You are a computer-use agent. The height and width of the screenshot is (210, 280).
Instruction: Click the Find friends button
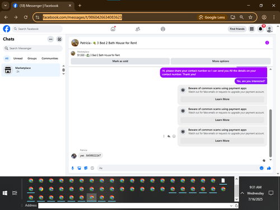237,29
